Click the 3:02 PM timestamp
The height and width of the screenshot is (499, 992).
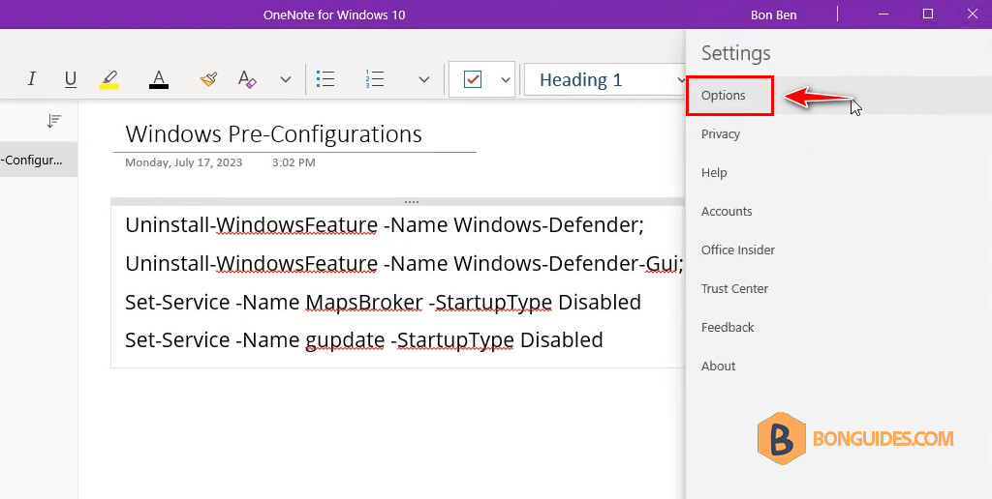[294, 162]
